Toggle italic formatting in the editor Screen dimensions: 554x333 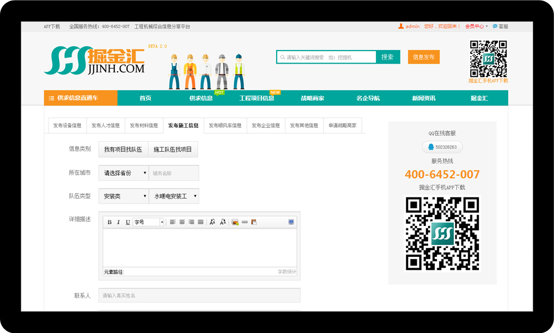point(118,222)
